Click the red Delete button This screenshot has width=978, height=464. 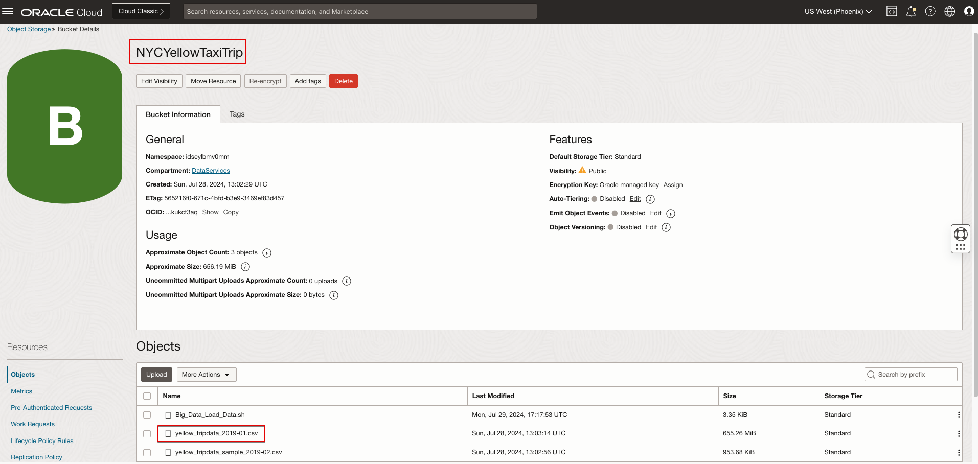coord(344,81)
